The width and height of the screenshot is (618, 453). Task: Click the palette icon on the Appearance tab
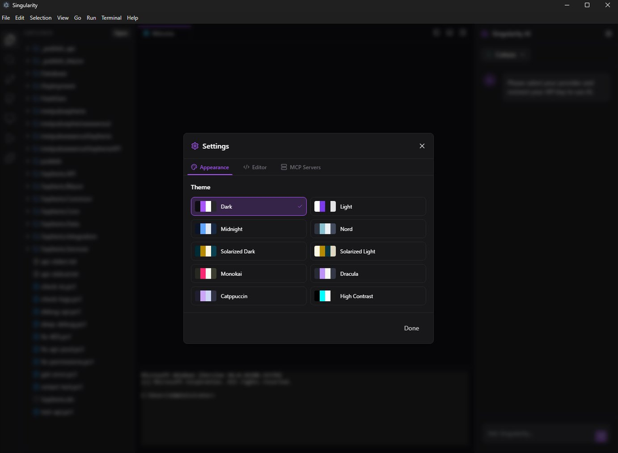click(x=194, y=167)
